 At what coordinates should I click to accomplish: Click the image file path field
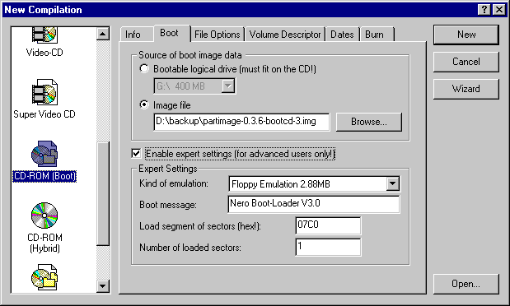coord(241,122)
